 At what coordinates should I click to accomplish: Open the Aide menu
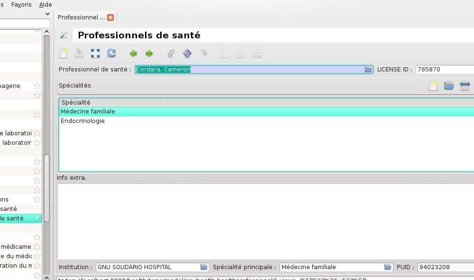46,4
